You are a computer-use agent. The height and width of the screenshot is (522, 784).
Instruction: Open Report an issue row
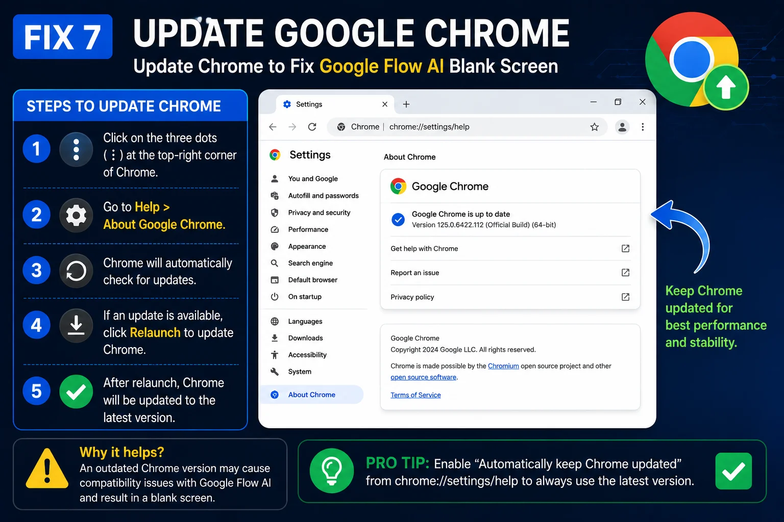click(510, 273)
